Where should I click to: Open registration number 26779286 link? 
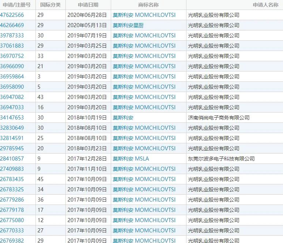click(x=12, y=200)
